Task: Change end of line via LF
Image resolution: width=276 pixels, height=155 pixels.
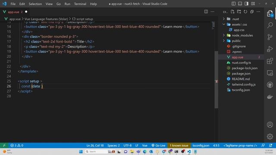Action: click(137, 146)
